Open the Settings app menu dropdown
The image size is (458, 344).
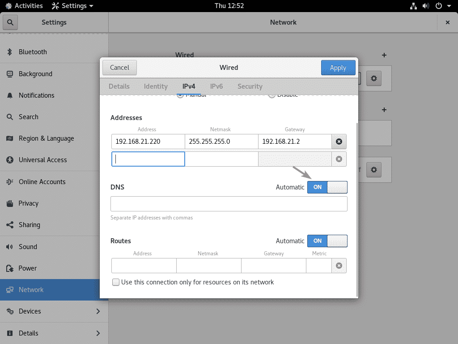point(72,6)
